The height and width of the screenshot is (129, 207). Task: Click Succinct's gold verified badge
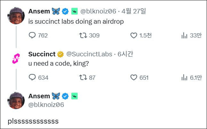(61, 54)
